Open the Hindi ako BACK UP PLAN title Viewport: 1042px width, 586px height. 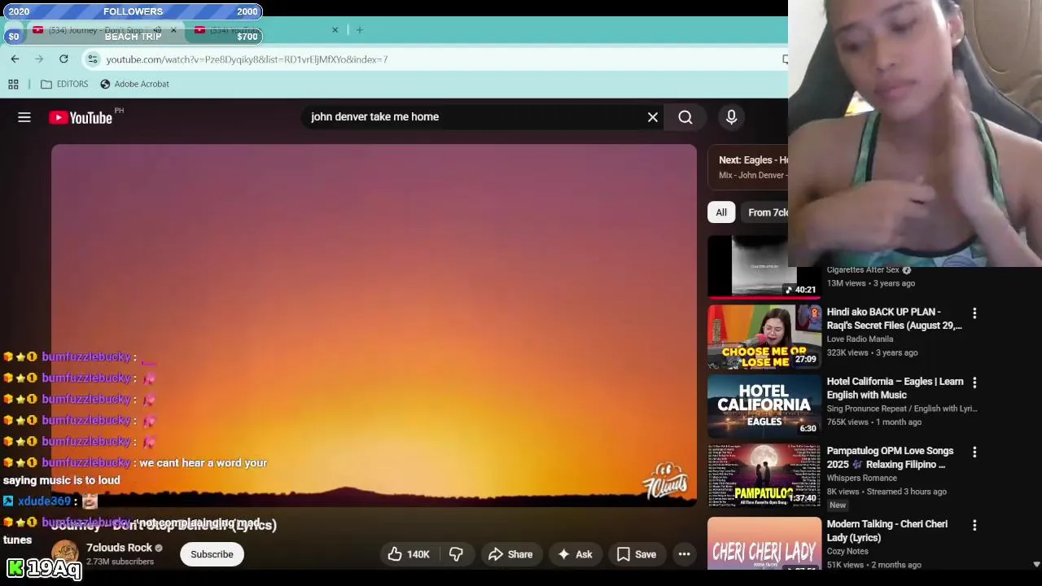tap(894, 318)
